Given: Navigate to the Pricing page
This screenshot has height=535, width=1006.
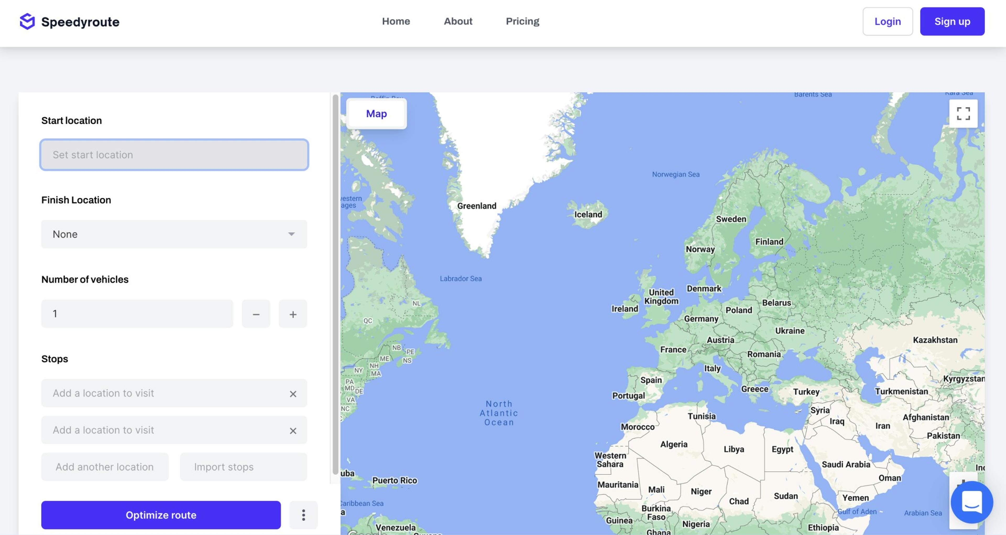Looking at the screenshot, I should click(522, 21).
